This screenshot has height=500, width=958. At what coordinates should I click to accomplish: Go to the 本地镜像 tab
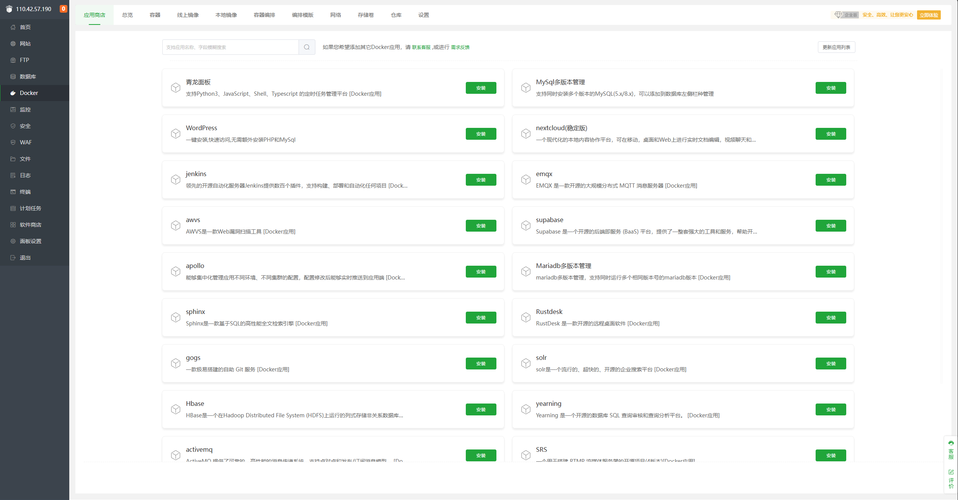coord(226,15)
